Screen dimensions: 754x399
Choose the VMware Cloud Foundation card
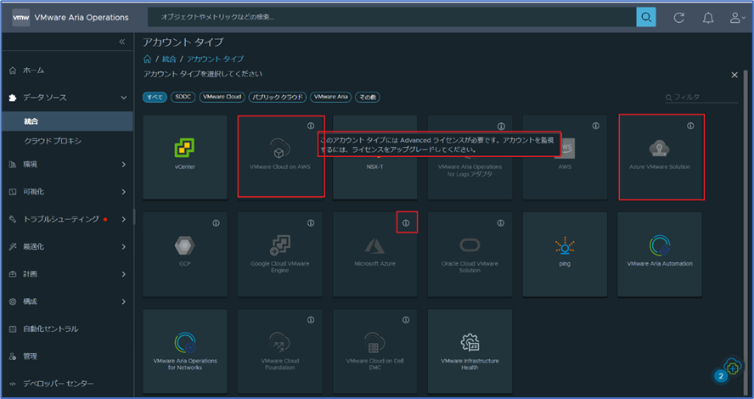coord(280,351)
